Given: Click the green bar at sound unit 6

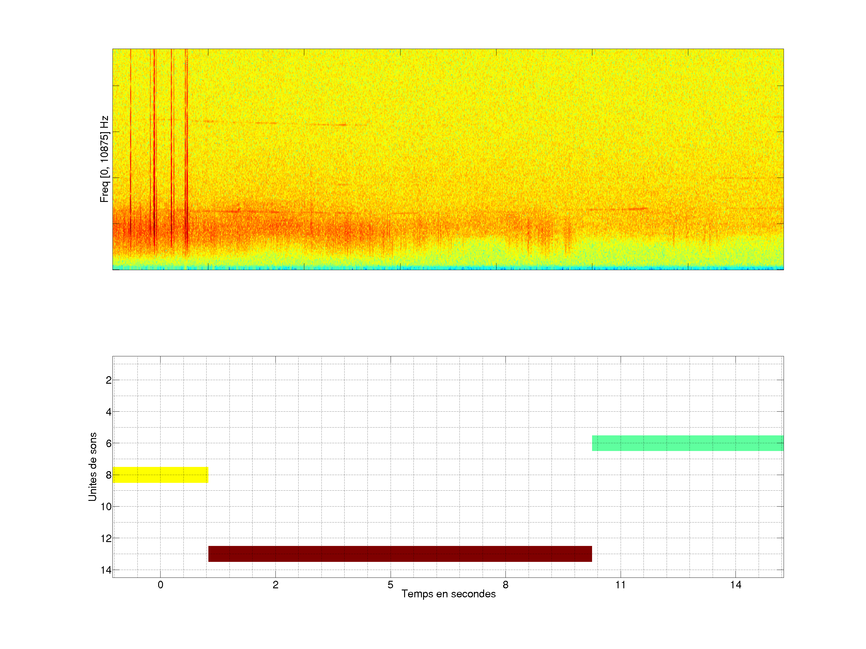Looking at the screenshot, I should 687,443.
